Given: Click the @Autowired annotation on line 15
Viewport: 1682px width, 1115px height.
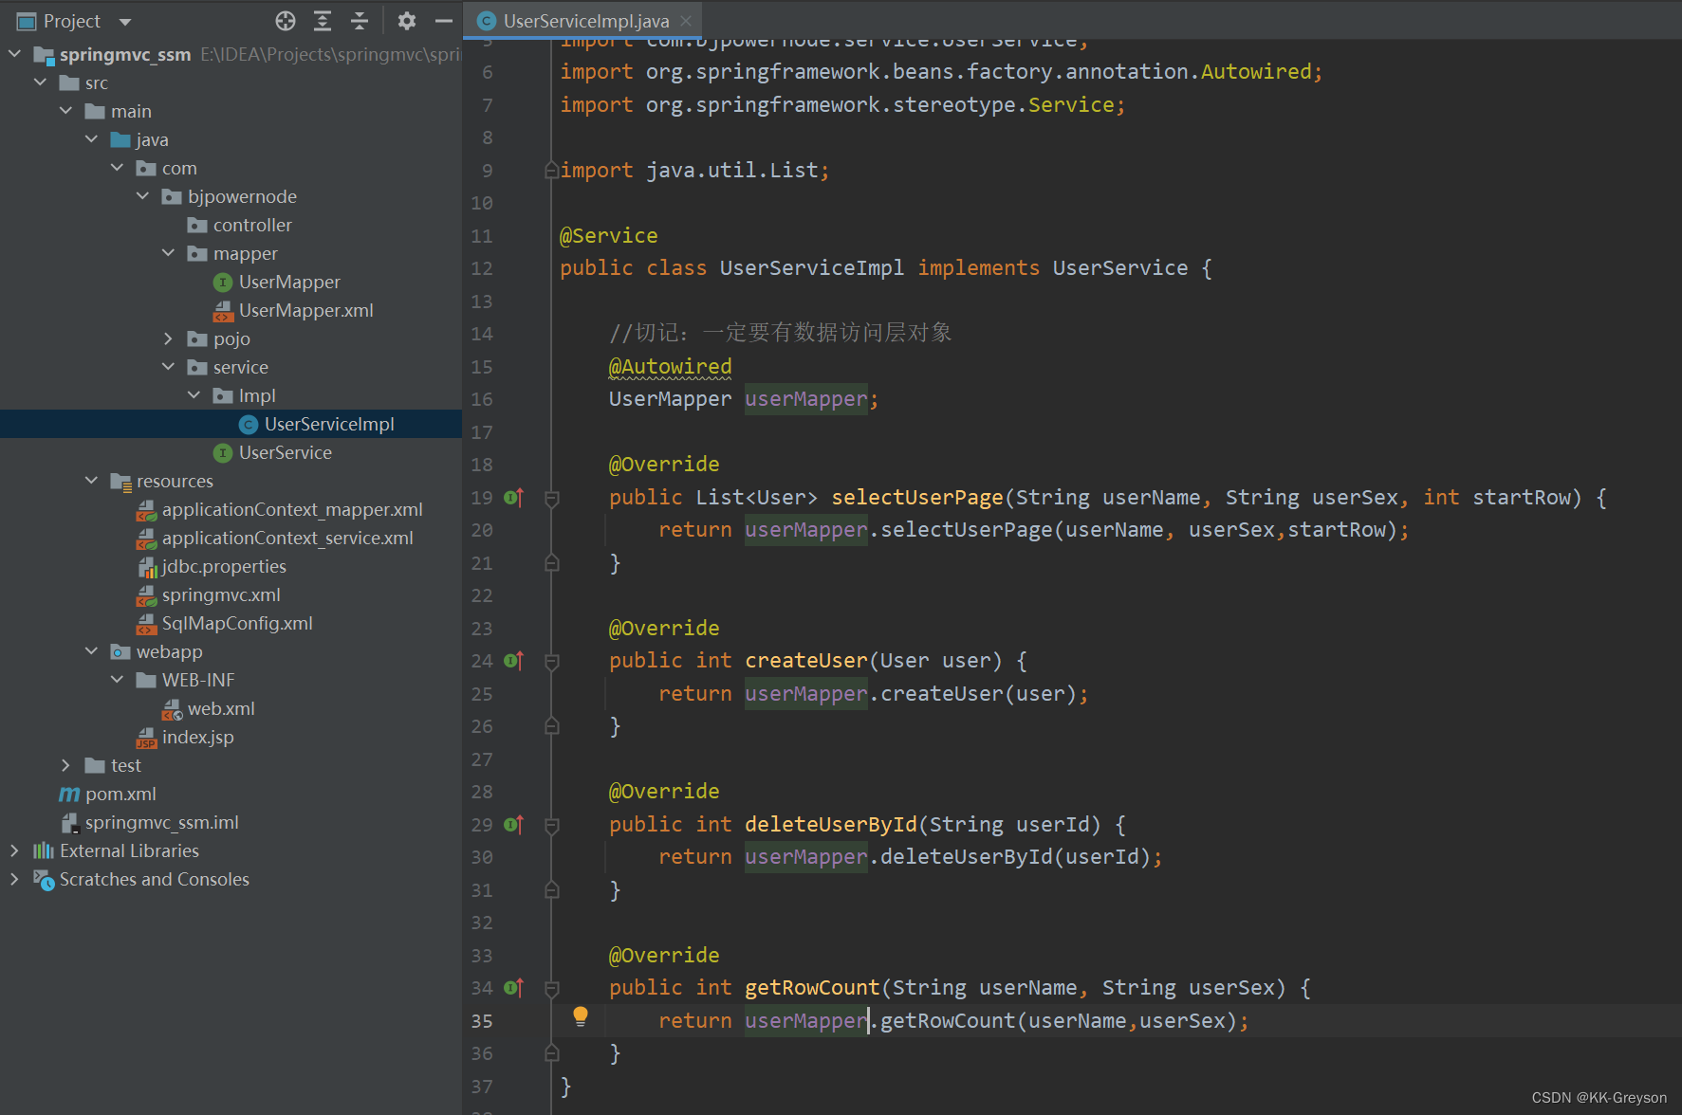Looking at the screenshot, I should 670,367.
